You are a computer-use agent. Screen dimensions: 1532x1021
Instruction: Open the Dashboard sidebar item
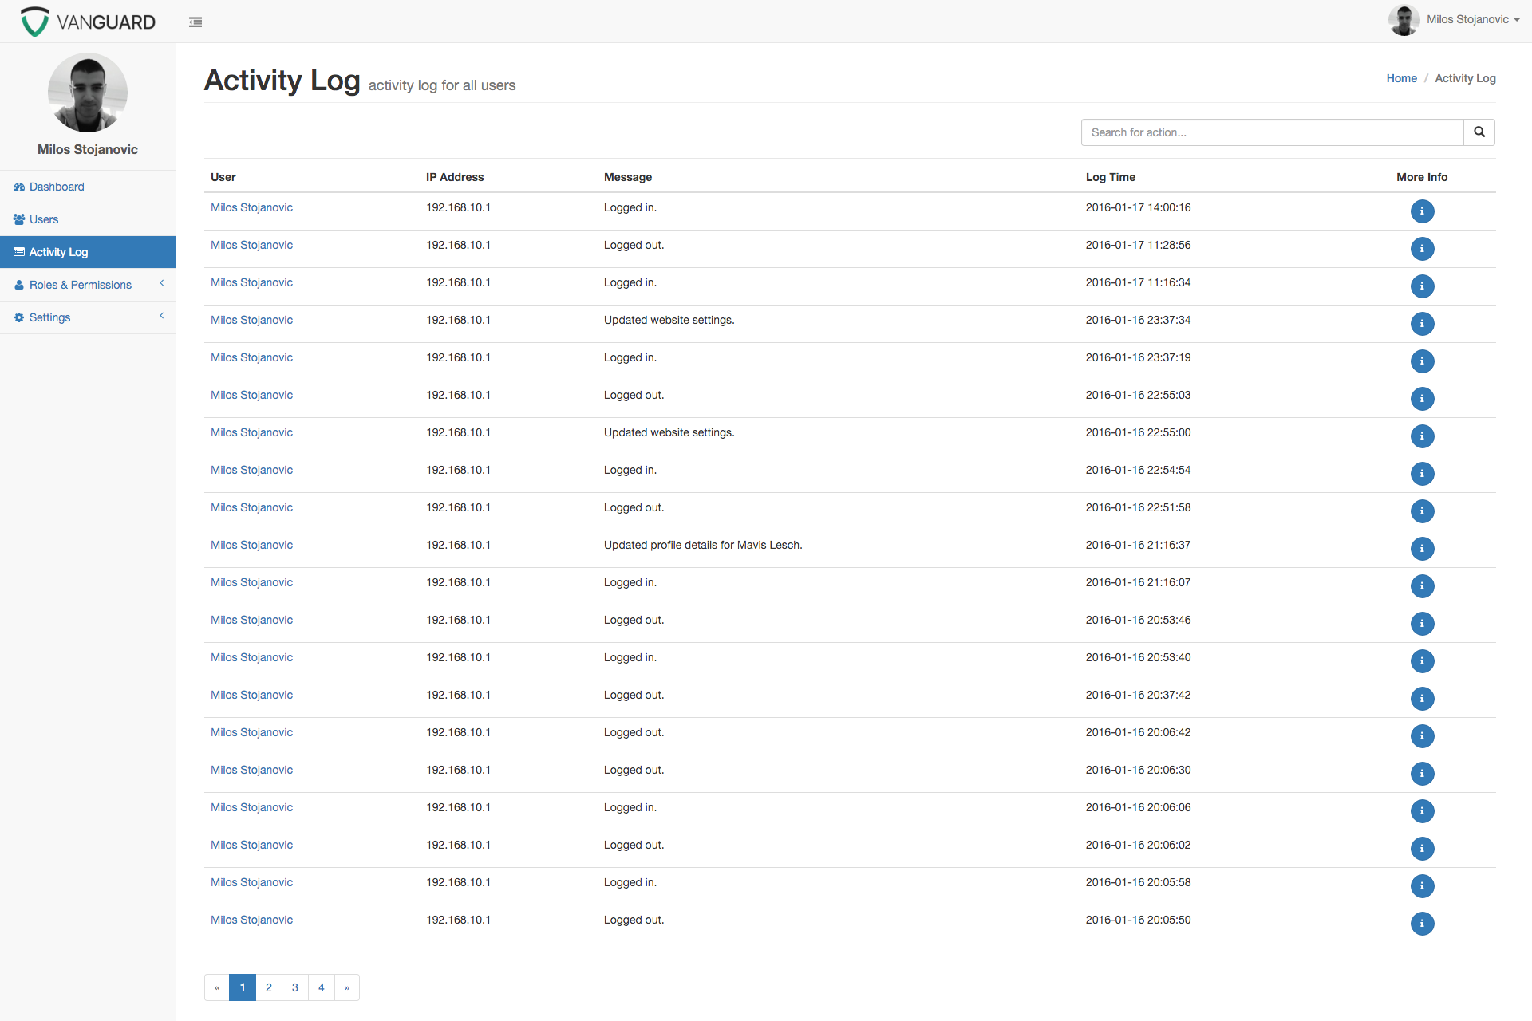tap(57, 187)
